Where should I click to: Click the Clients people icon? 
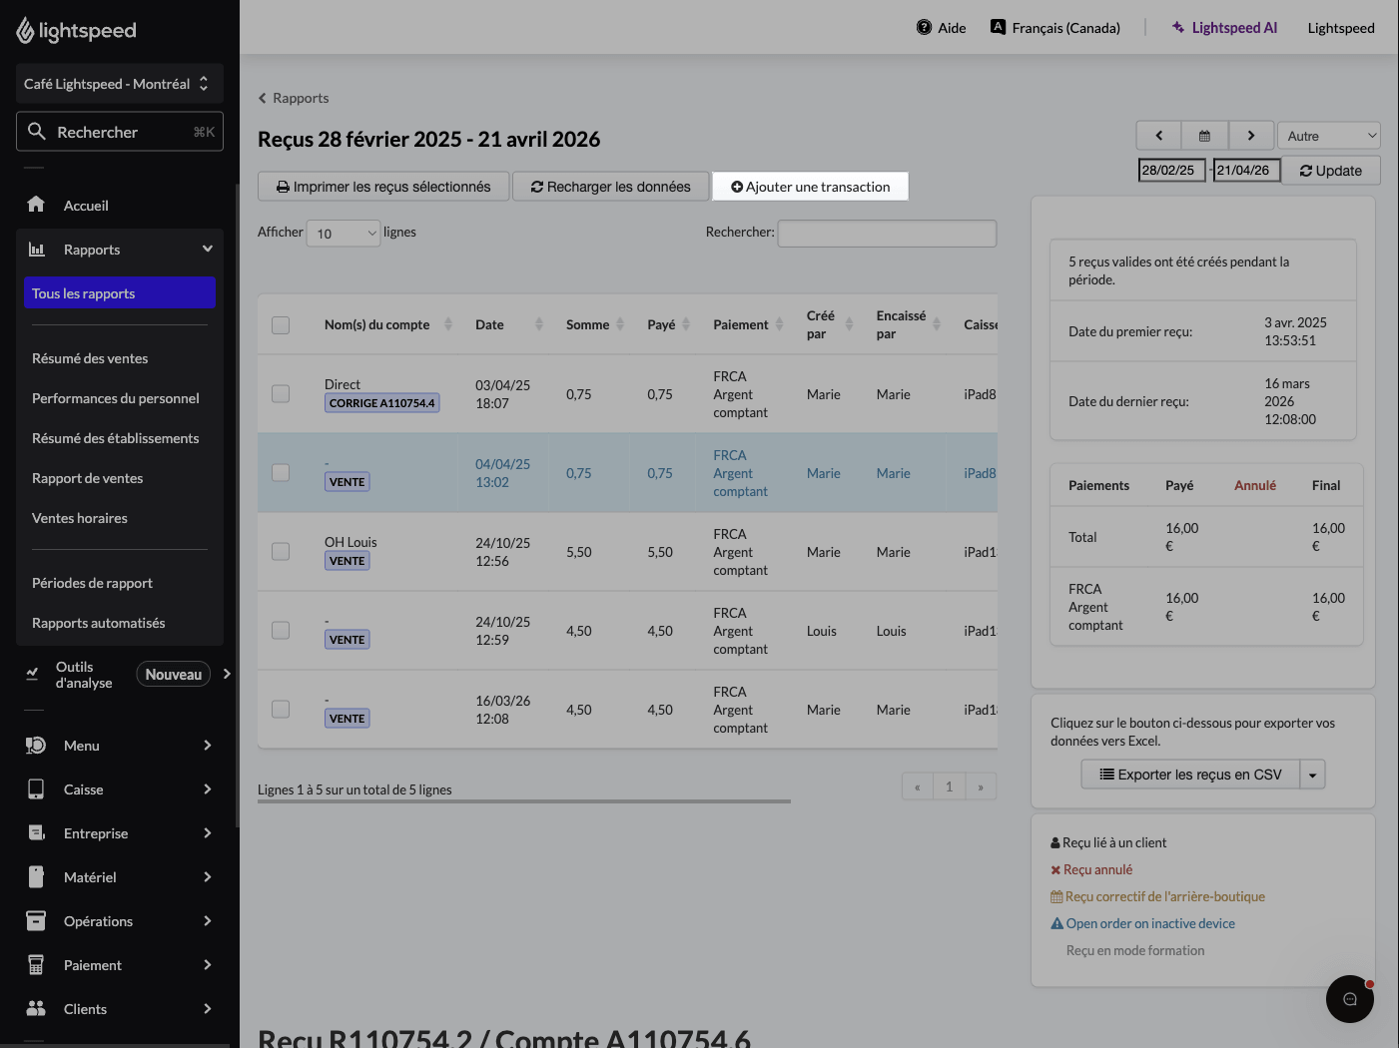coord(36,1009)
